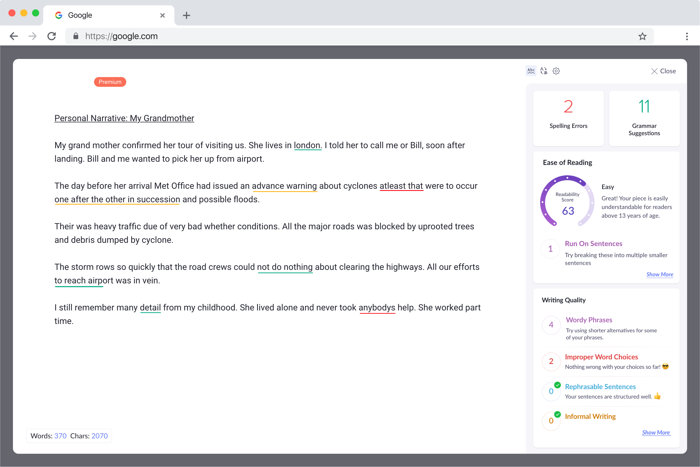Click the Premium badge
The image size is (700, 467).
(x=110, y=82)
